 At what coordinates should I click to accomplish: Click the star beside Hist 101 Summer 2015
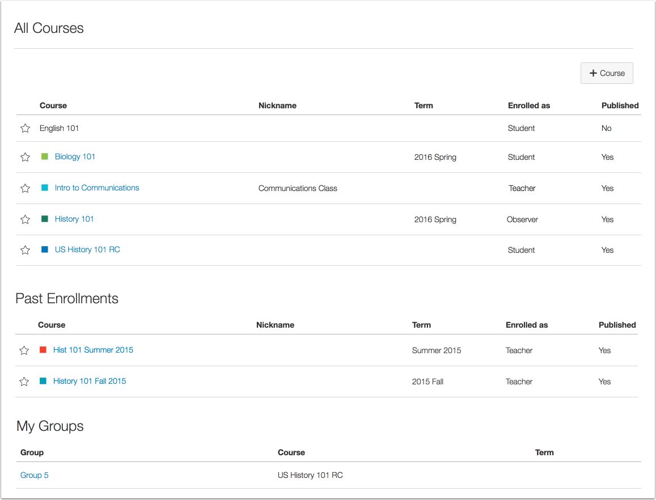[24, 350]
